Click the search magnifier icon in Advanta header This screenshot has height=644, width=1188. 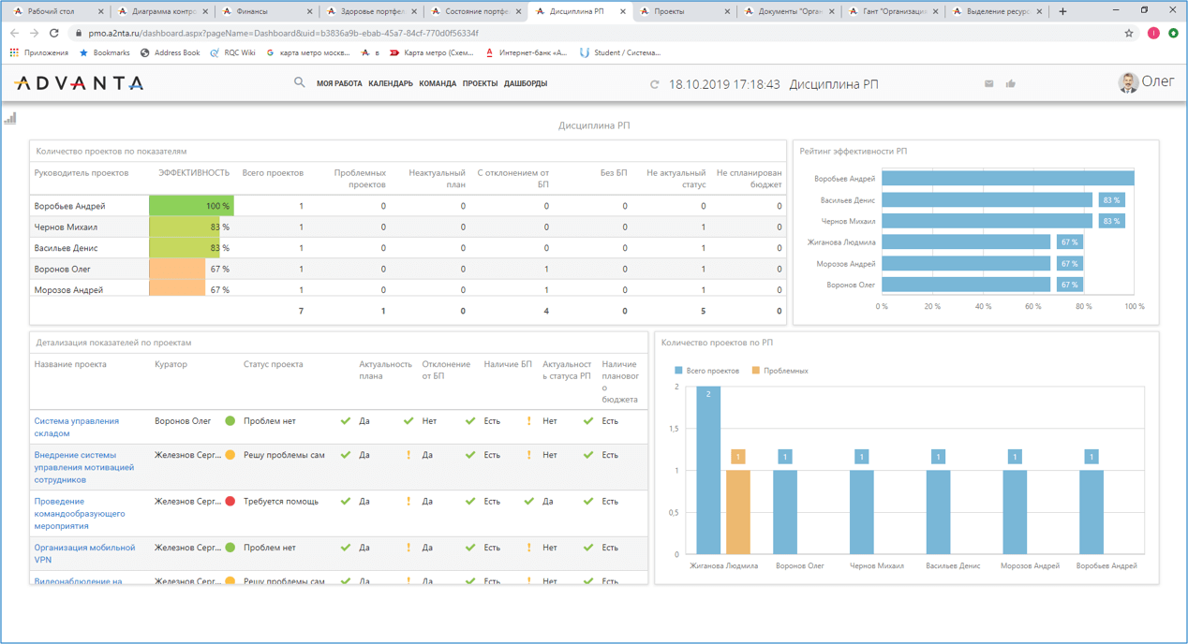[x=299, y=82]
